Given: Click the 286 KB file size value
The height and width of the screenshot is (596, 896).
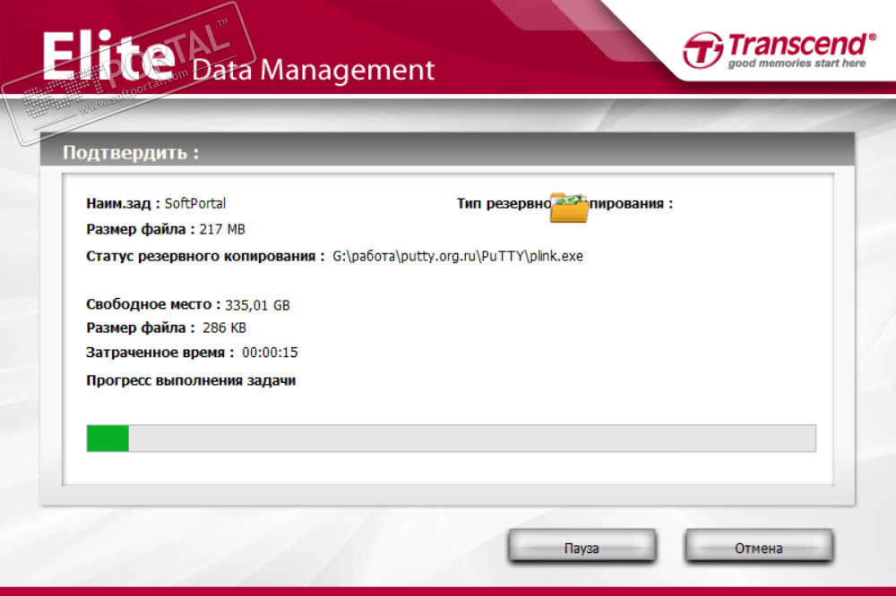Looking at the screenshot, I should tap(225, 328).
